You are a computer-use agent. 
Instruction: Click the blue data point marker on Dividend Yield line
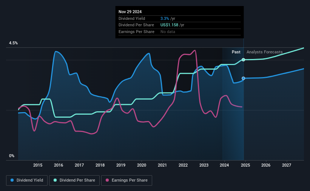tap(244, 78)
